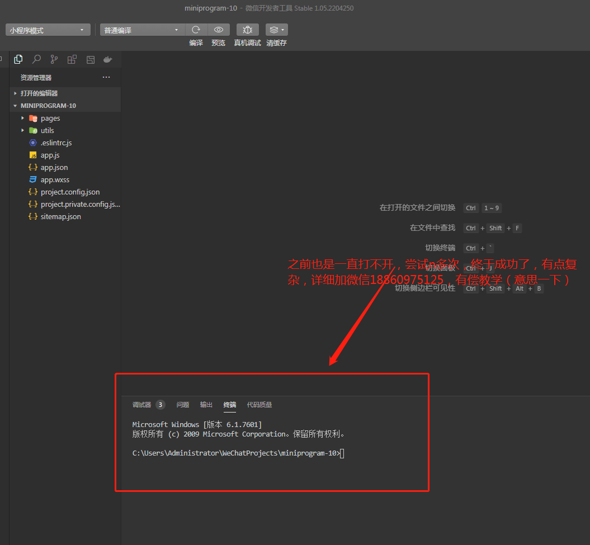Switch to the 输出 tab
590x545 pixels.
click(206, 405)
